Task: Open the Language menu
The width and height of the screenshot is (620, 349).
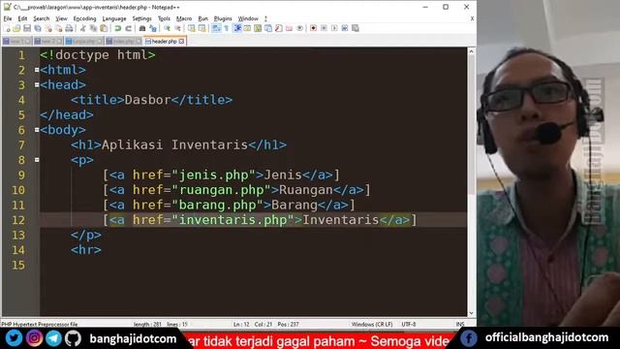Action: 114,18
